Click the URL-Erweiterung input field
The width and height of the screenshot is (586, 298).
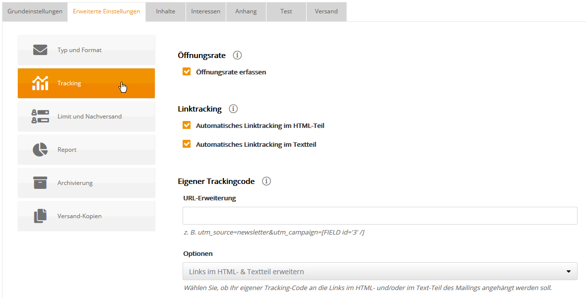click(380, 216)
